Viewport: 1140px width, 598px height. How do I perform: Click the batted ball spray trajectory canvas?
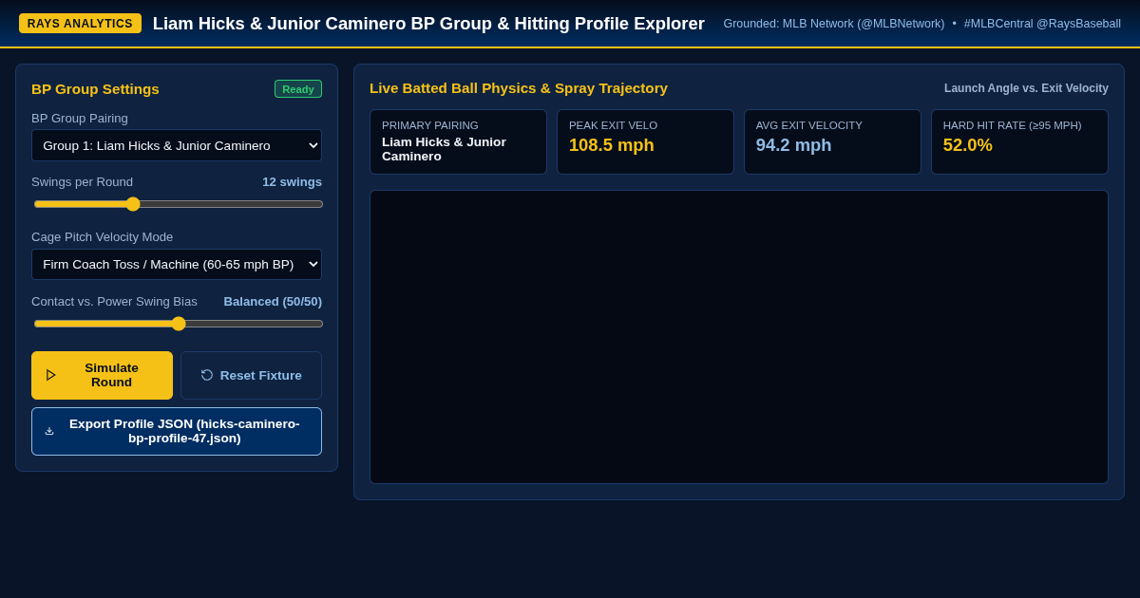[739, 337]
